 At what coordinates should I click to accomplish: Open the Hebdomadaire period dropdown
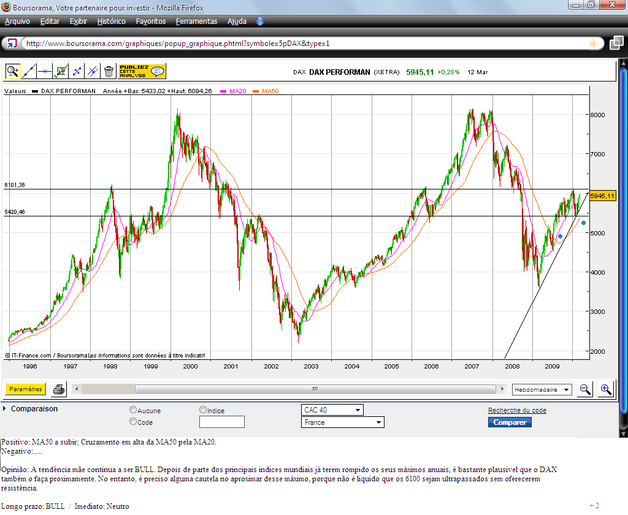pyautogui.click(x=542, y=389)
